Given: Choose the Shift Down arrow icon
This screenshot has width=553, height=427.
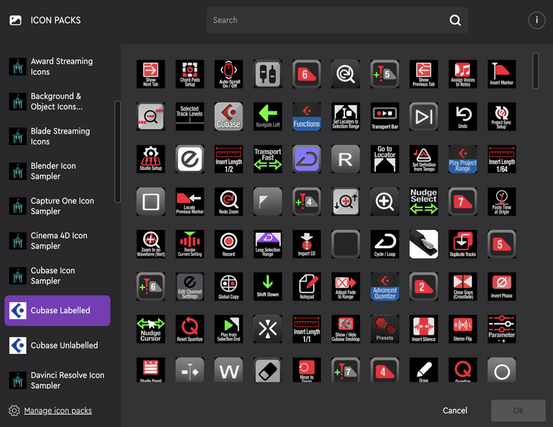Looking at the screenshot, I should coord(268,286).
